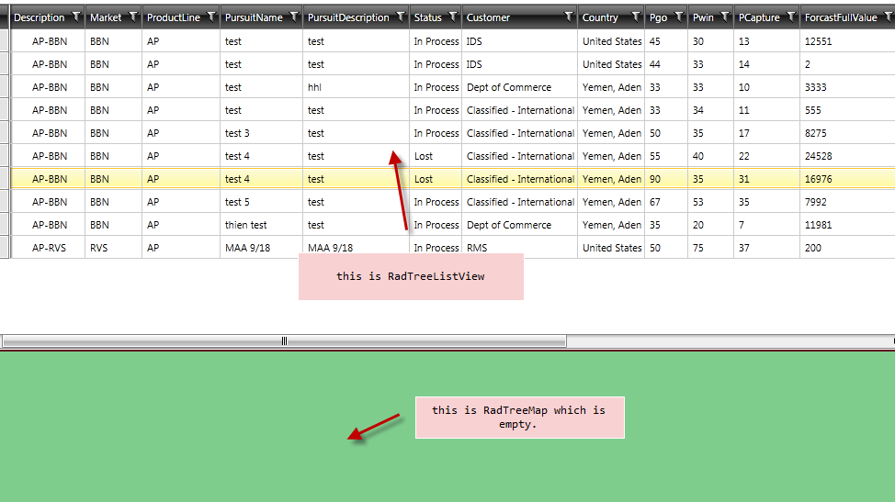Click the Pwin value 75
Viewport: 895px width, 502px height.
click(698, 248)
